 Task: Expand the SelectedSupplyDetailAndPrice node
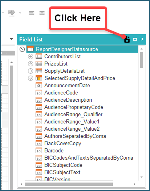pos(30,78)
